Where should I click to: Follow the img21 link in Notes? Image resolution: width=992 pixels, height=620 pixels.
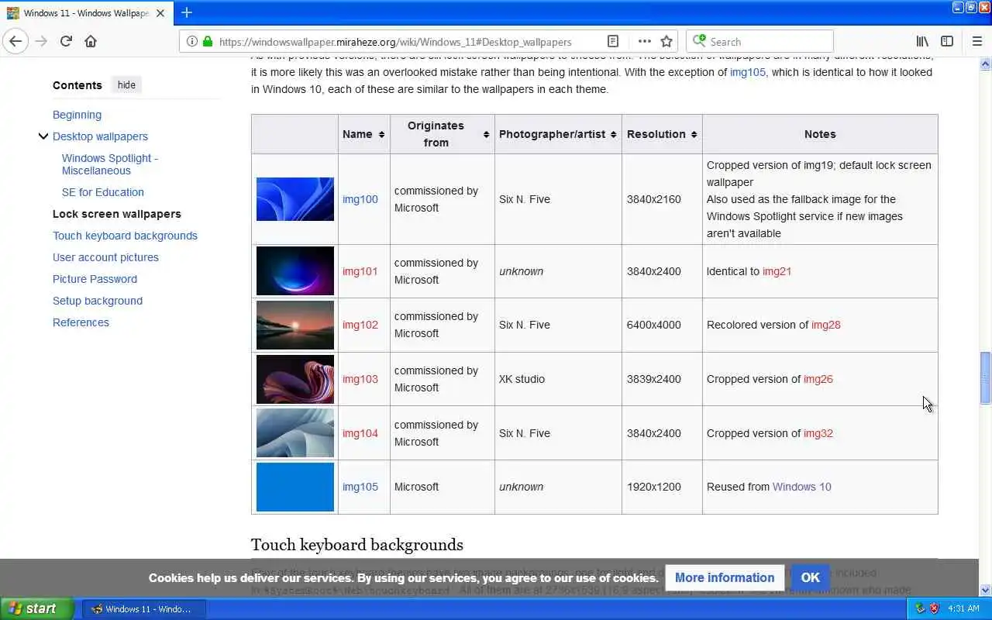tap(777, 271)
